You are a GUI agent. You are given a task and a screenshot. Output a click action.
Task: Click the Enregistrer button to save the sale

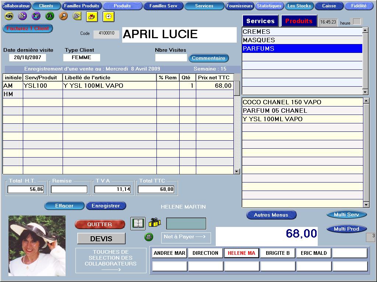[x=106, y=206]
